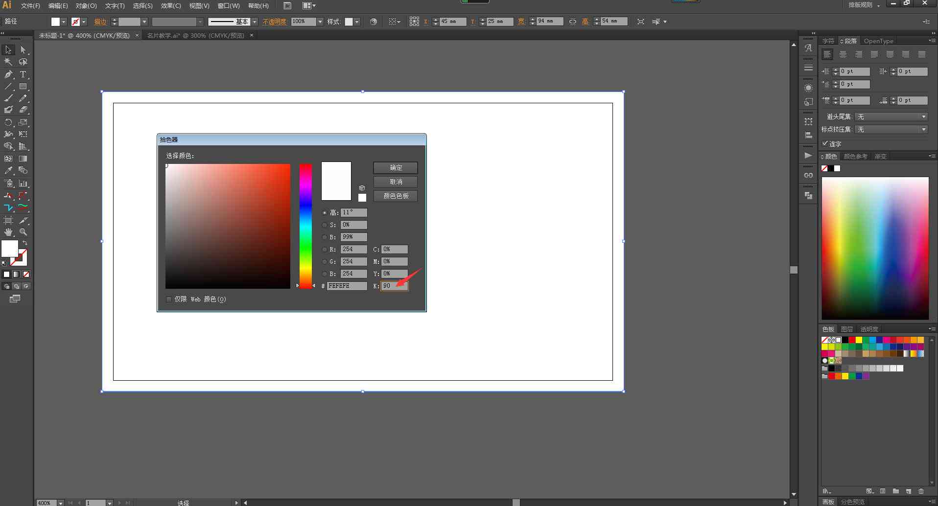
Task: Select the Selection (black arrow) tool
Action: [8, 50]
